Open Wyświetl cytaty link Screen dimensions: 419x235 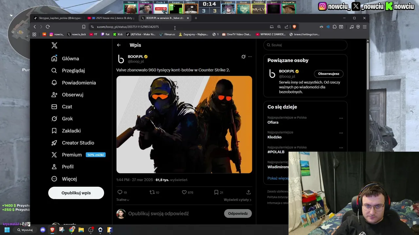[238, 200]
